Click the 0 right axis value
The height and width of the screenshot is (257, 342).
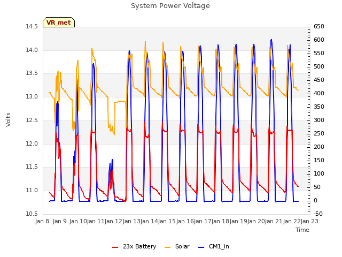[x=316, y=200]
